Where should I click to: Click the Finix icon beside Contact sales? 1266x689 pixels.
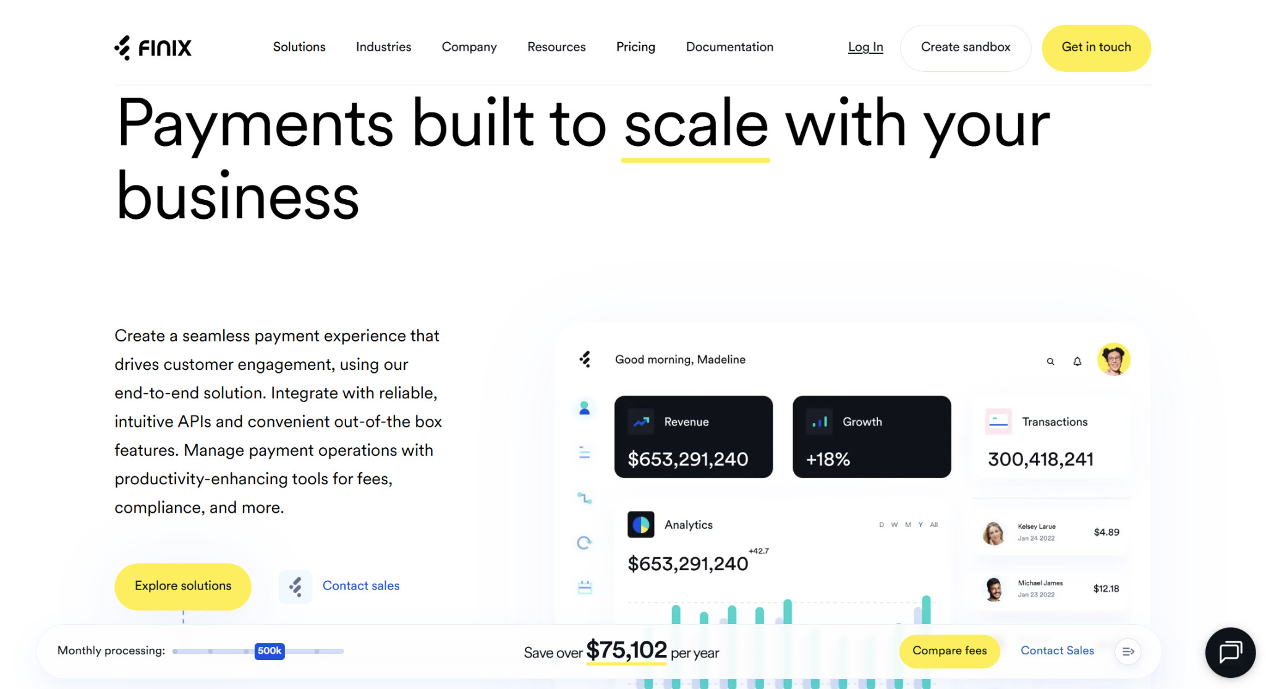click(x=295, y=586)
